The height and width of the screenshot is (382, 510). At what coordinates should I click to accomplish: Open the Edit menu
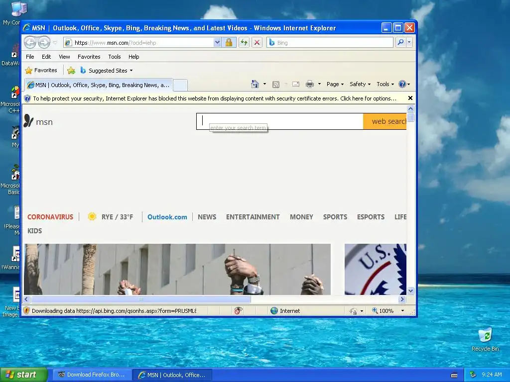tap(46, 57)
